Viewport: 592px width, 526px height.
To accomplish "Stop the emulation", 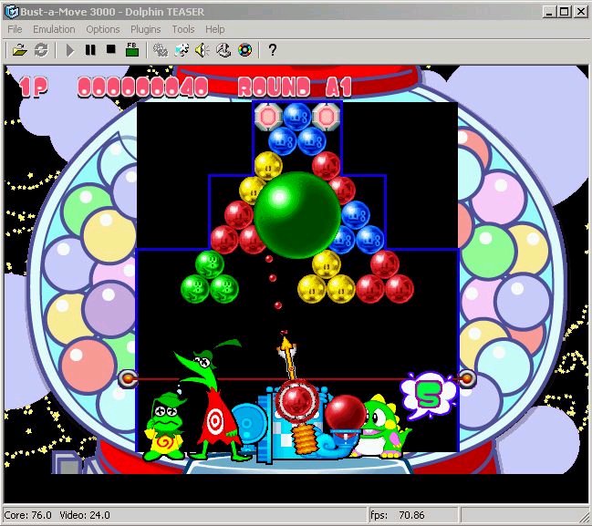I will click(x=111, y=49).
